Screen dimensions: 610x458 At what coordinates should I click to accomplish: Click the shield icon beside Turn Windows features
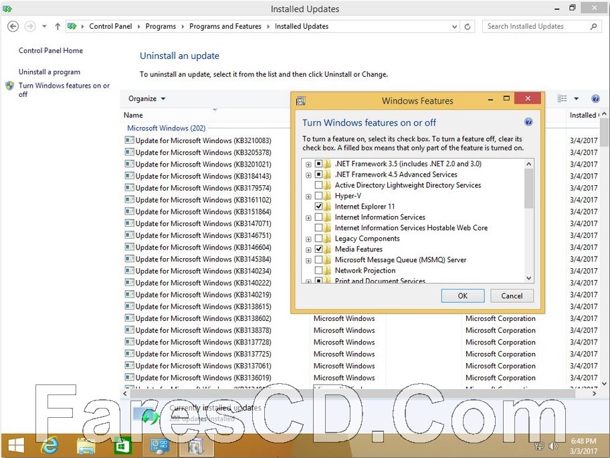[10, 86]
